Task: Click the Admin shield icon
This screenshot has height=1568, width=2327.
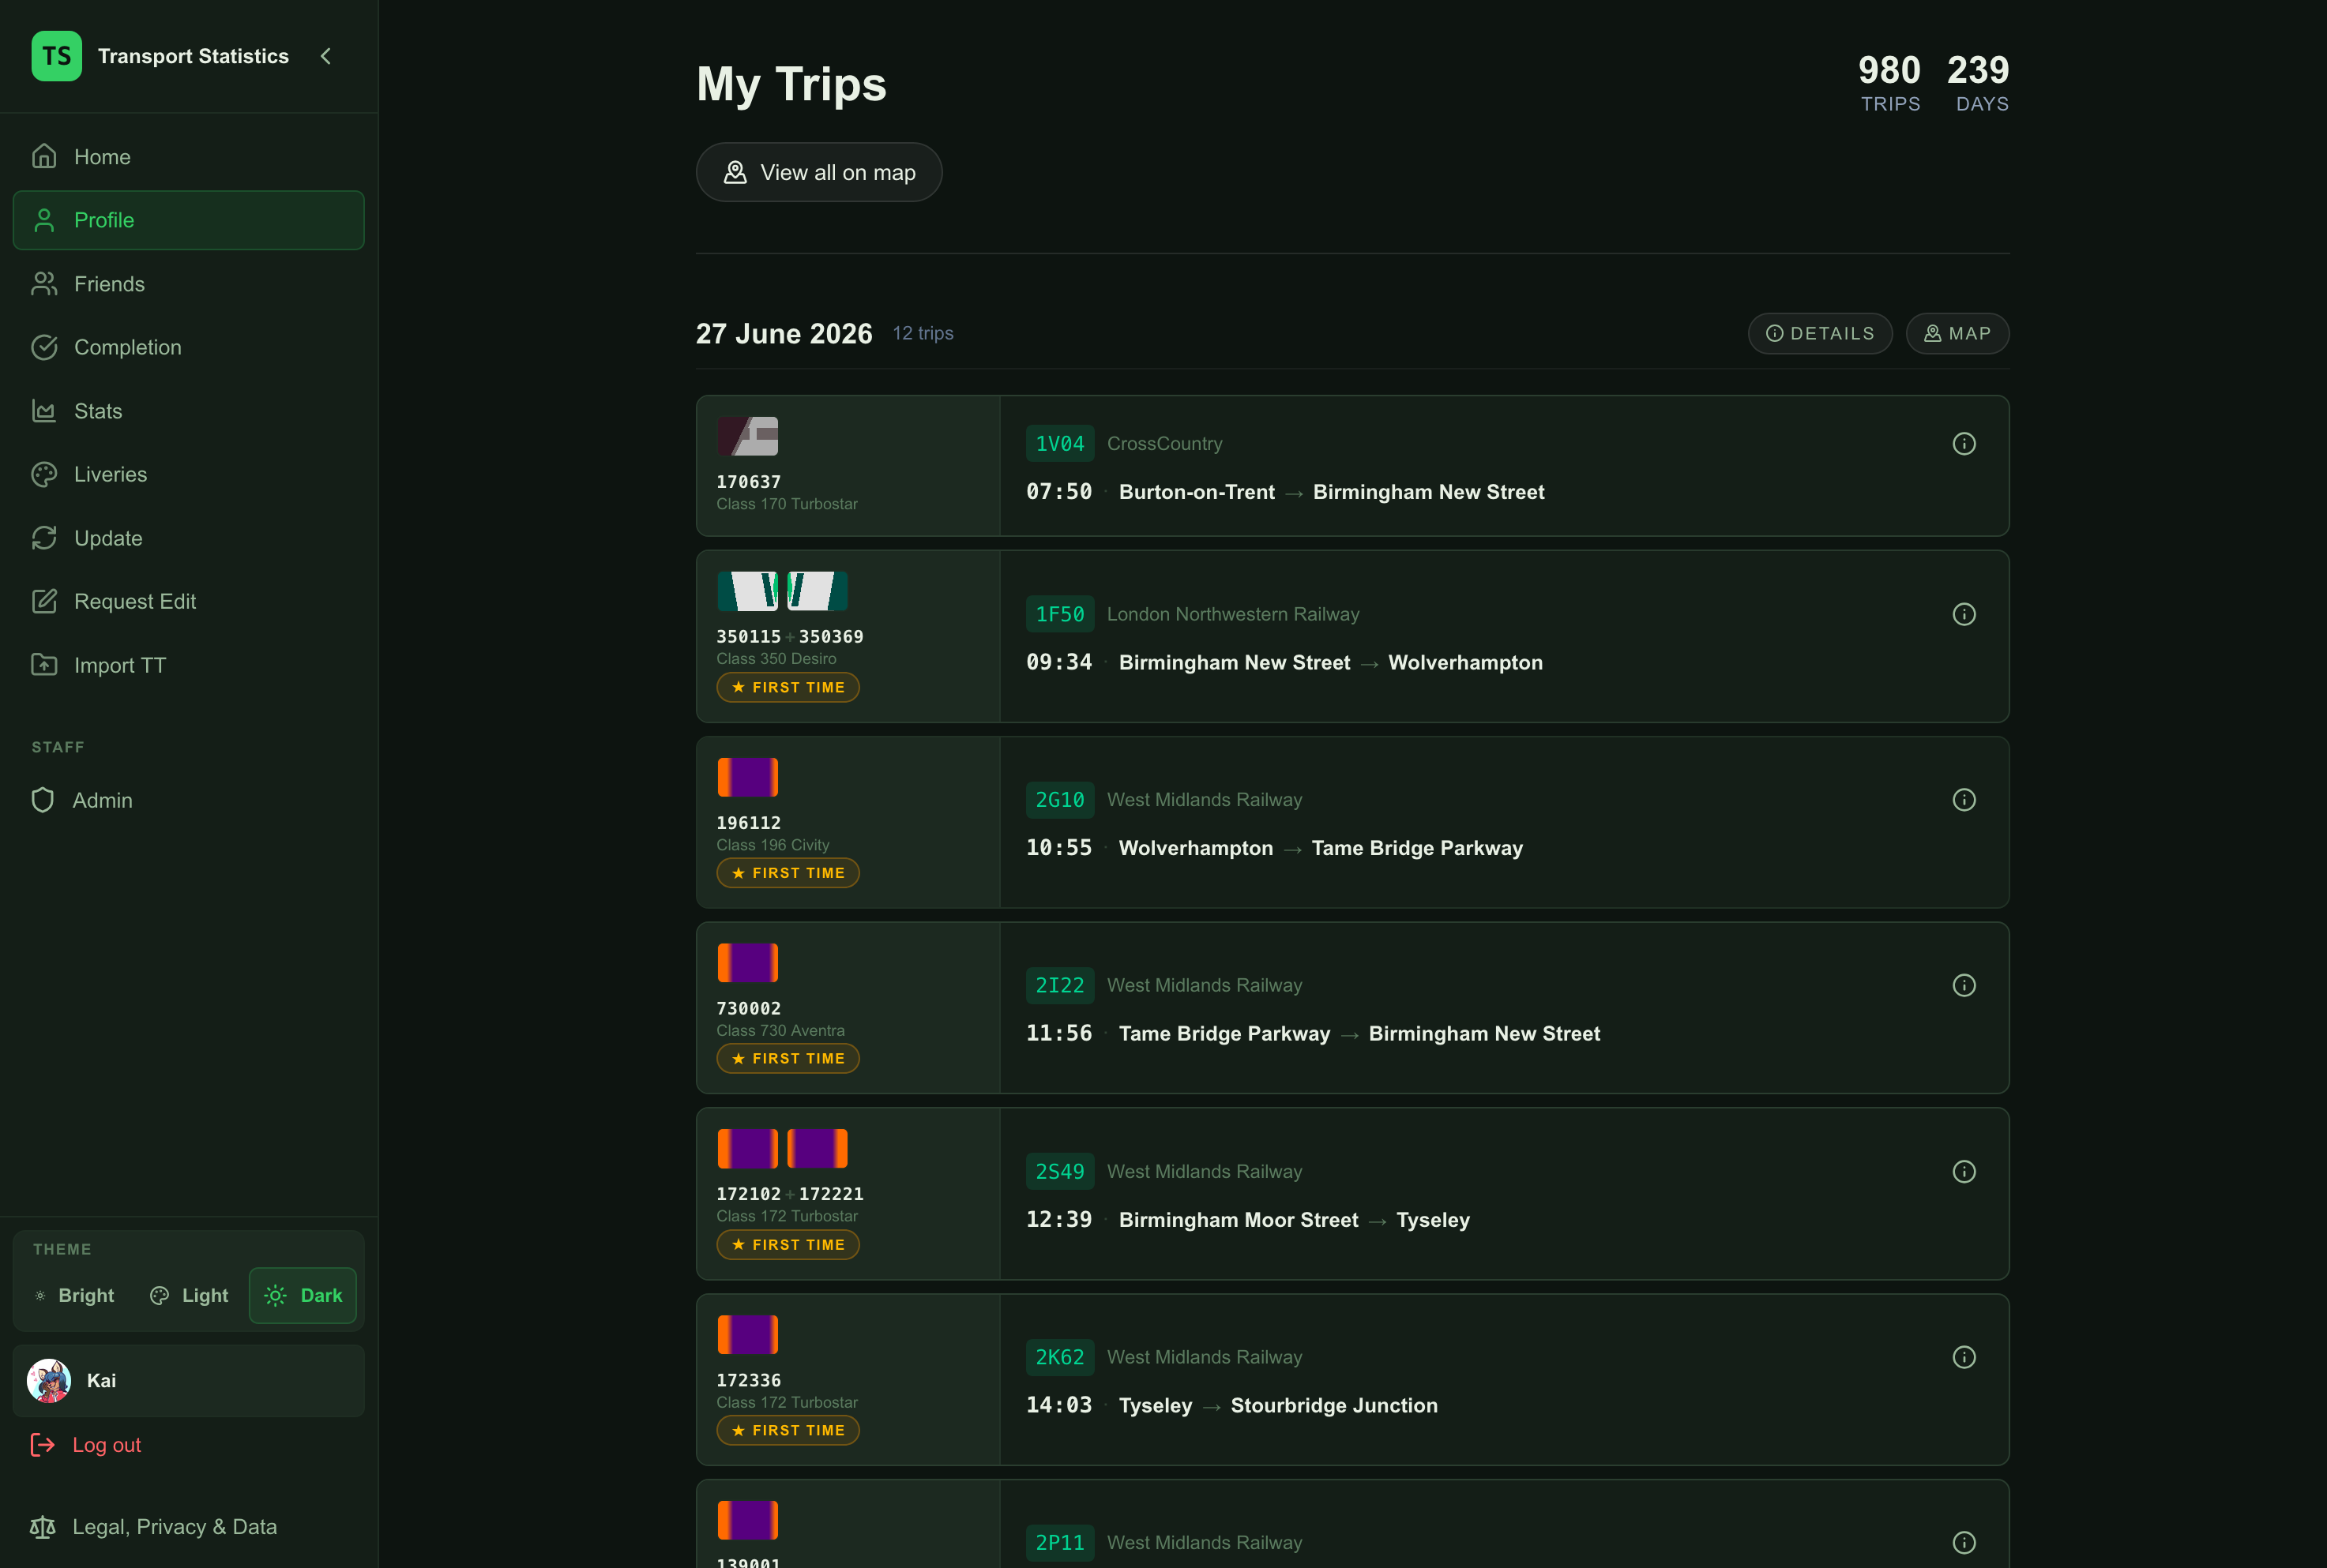Action: 42,800
